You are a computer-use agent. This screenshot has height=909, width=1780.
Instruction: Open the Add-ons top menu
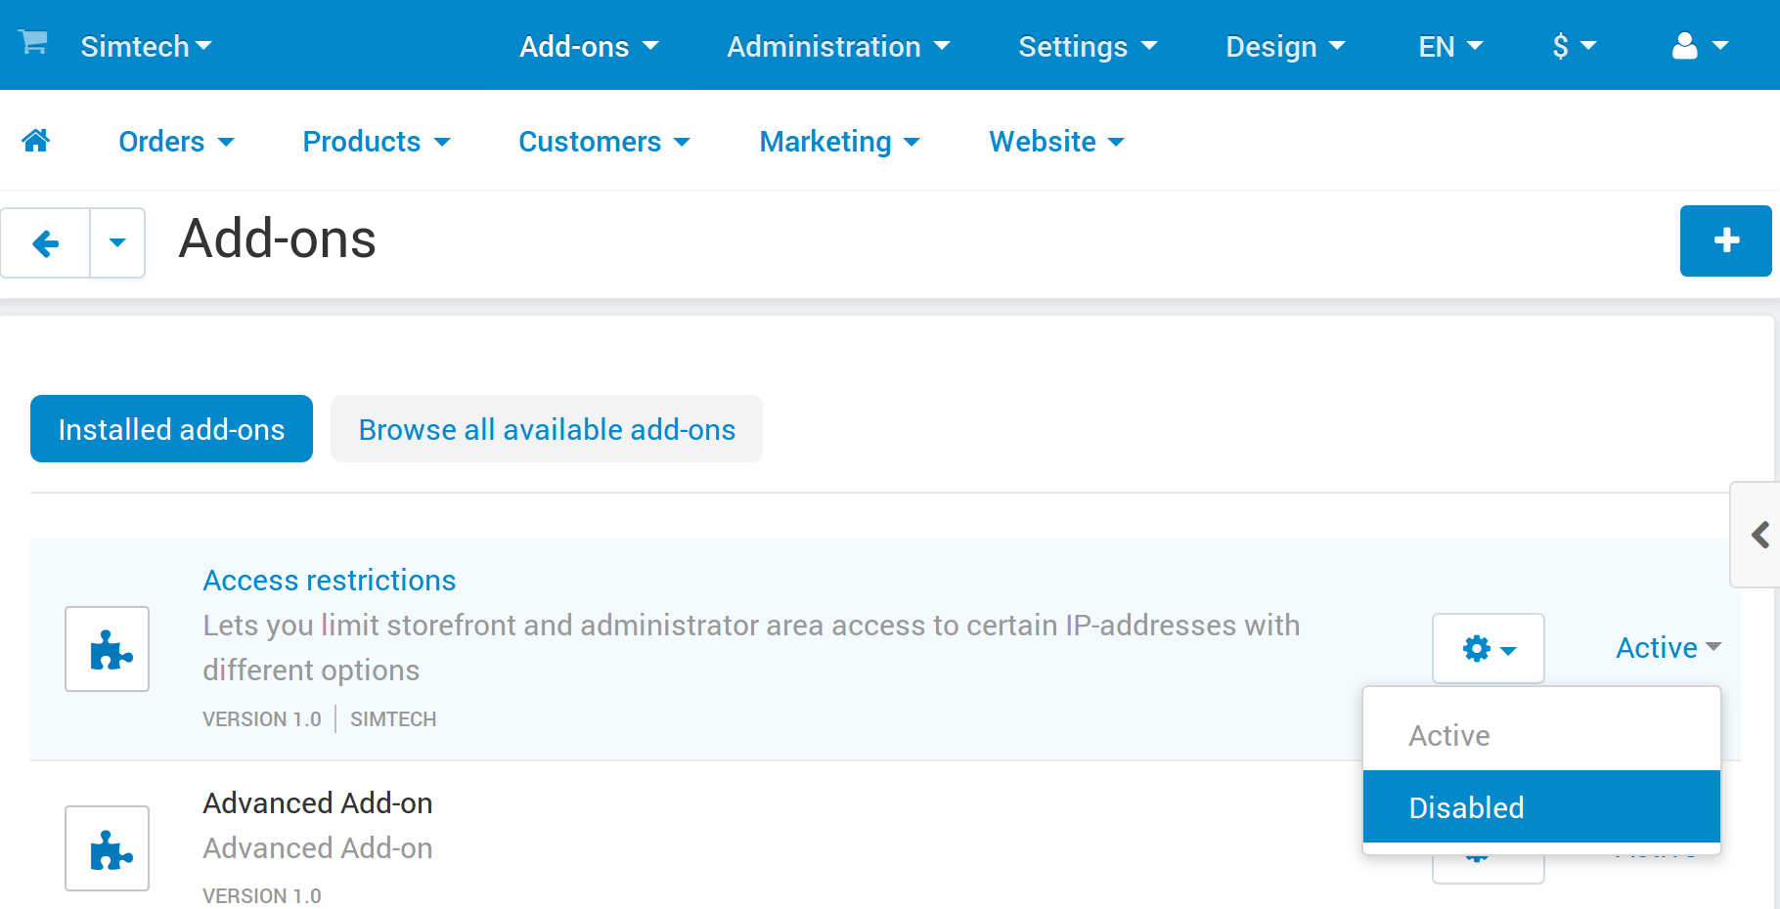coord(589,46)
